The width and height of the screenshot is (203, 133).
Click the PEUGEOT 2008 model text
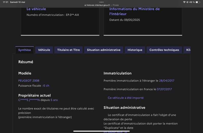(x=29, y=81)
